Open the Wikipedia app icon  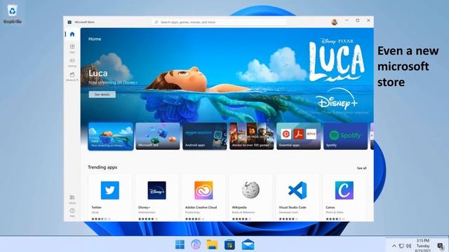(x=250, y=190)
